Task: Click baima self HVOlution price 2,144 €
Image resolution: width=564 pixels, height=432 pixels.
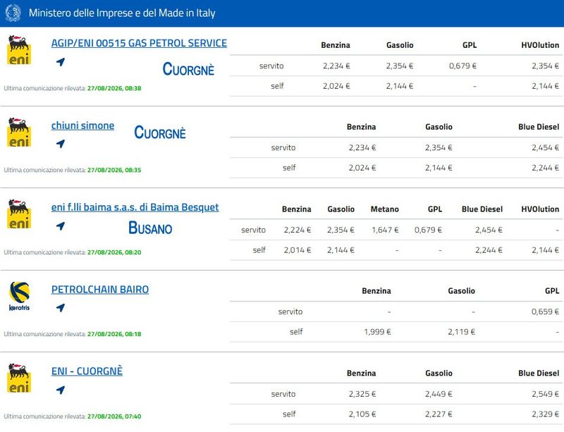Action: pyautogui.click(x=545, y=250)
